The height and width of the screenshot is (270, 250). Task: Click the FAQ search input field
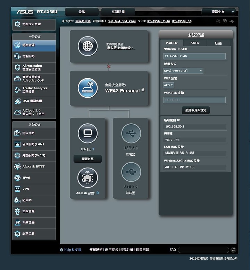[203, 250]
